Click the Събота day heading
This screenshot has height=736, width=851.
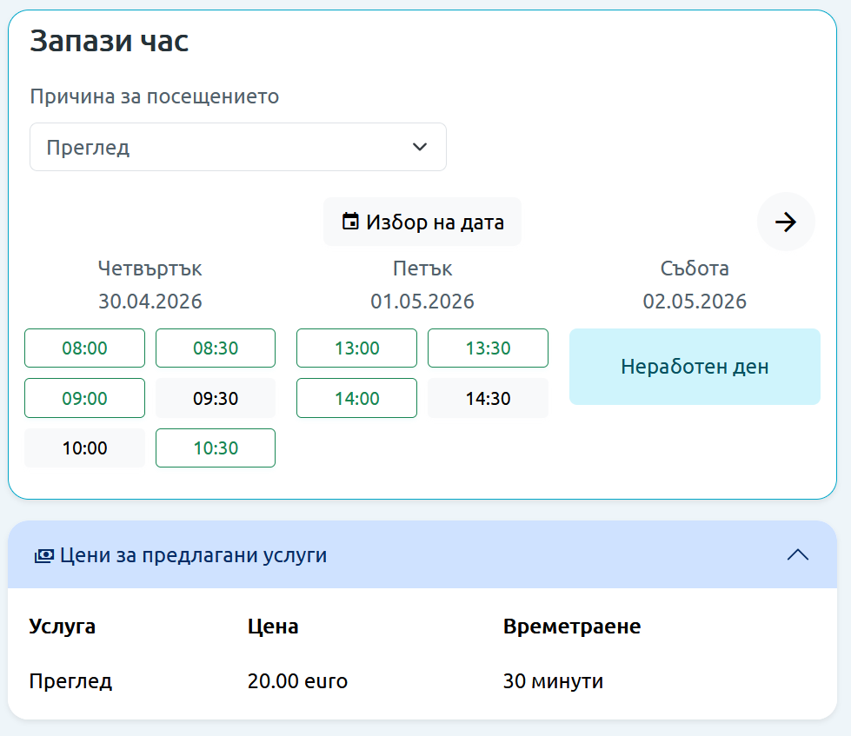click(695, 269)
